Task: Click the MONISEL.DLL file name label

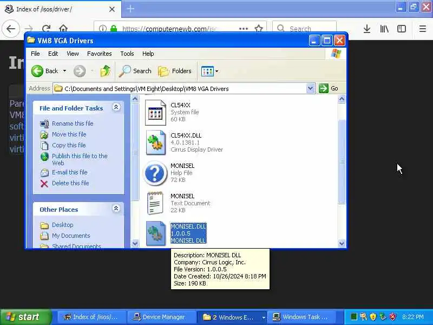Action: (x=188, y=226)
